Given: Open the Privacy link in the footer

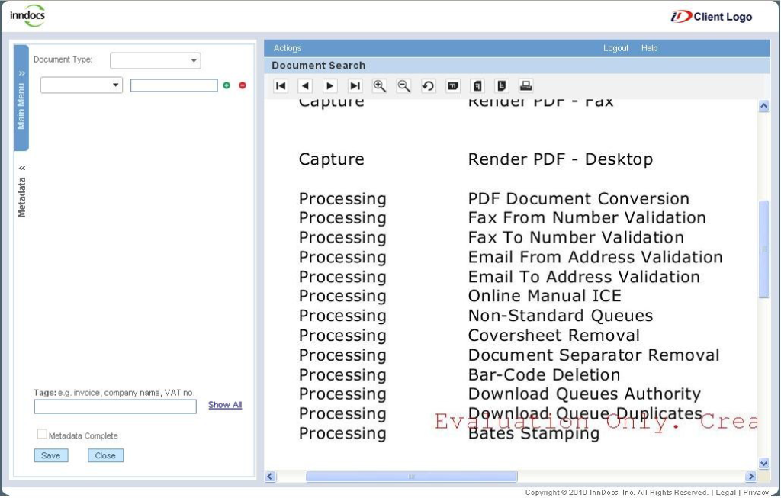Looking at the screenshot, I should coord(757,492).
